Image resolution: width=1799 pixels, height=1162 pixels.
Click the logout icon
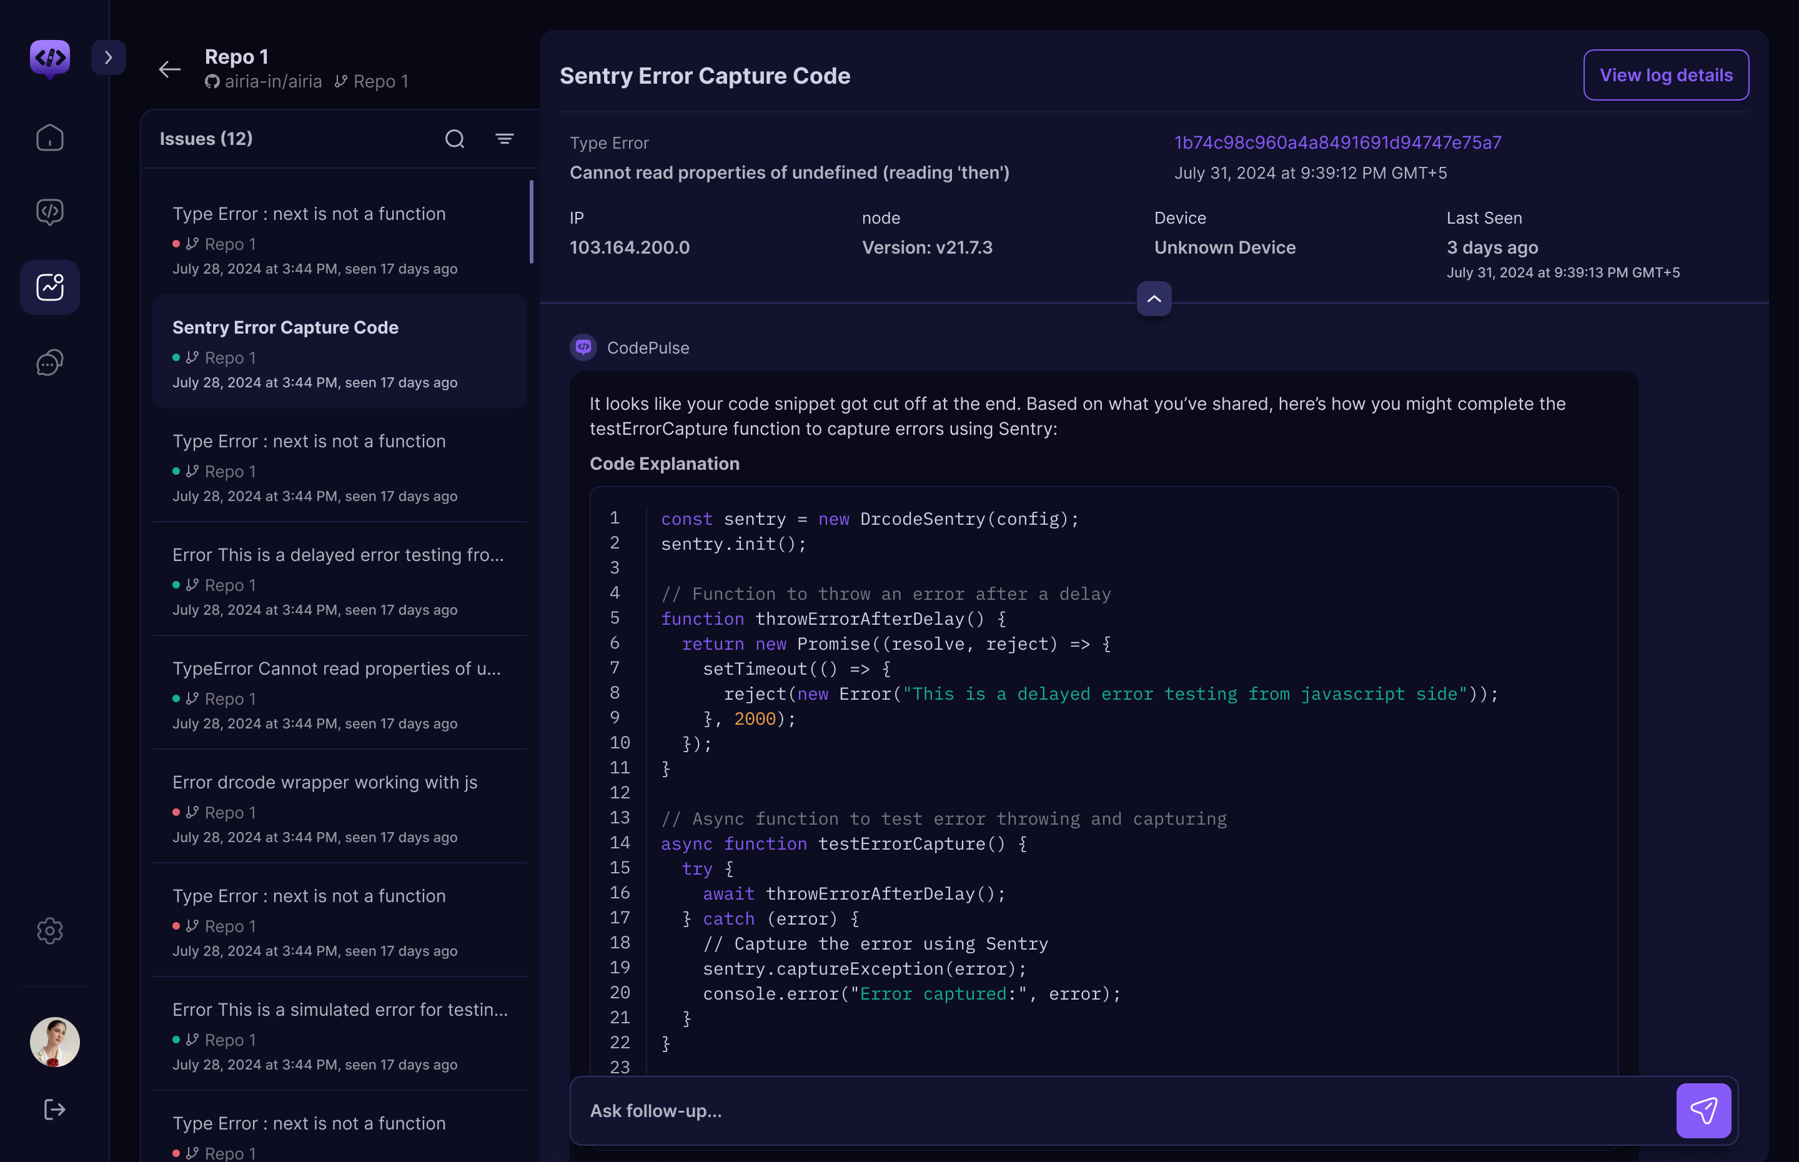(54, 1108)
